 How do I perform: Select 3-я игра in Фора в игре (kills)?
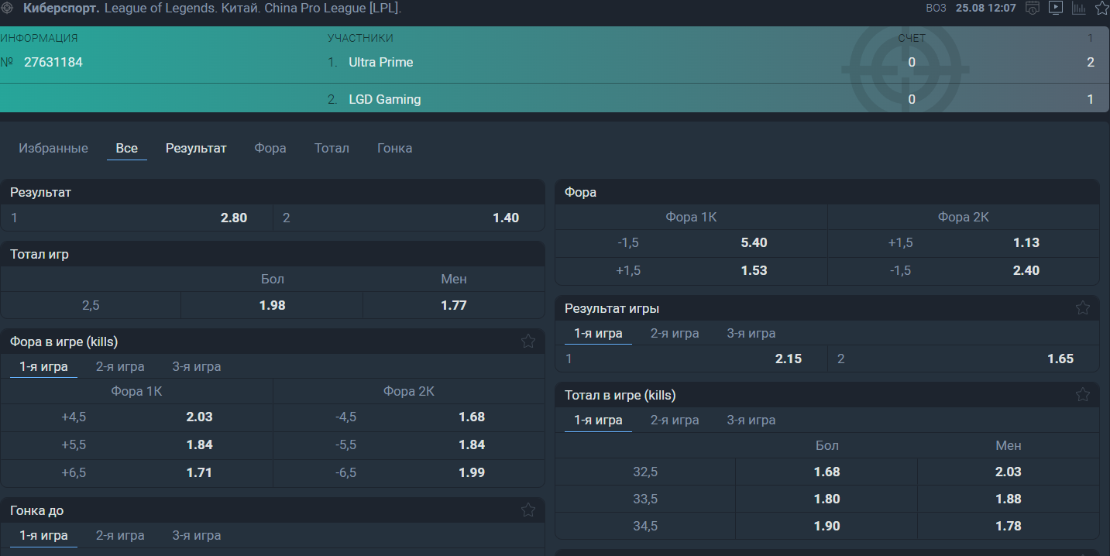(x=196, y=366)
